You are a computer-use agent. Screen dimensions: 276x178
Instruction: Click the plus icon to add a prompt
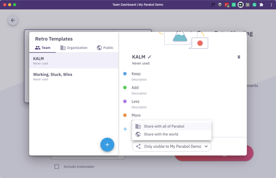125,129
